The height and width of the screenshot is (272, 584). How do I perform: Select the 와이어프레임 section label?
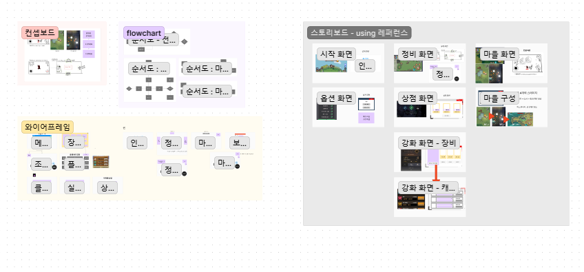coord(48,127)
